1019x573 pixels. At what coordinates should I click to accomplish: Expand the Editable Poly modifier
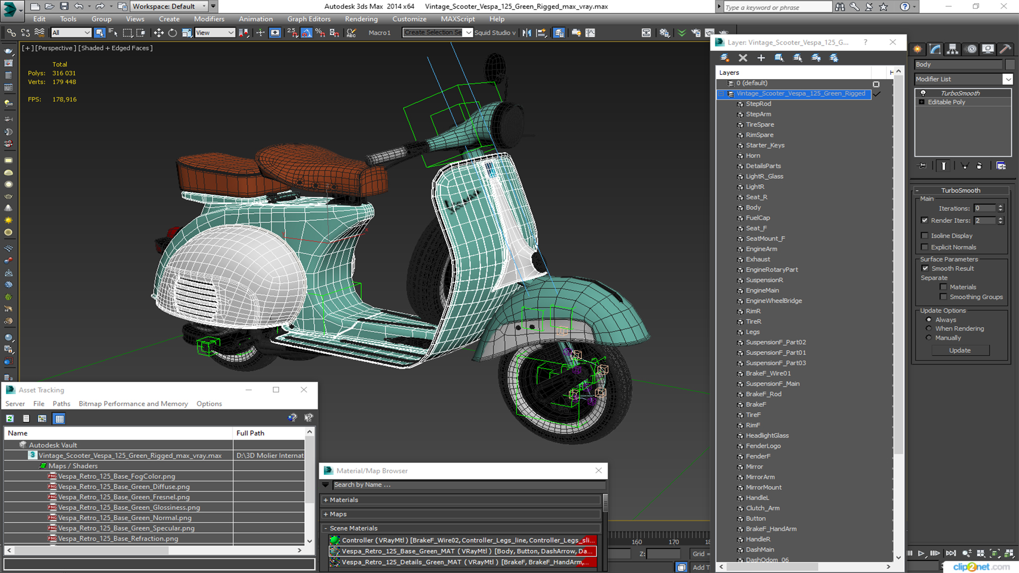click(x=922, y=102)
